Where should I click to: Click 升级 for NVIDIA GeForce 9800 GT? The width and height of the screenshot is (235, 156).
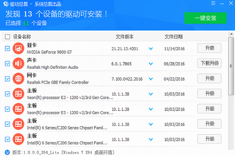209,48
